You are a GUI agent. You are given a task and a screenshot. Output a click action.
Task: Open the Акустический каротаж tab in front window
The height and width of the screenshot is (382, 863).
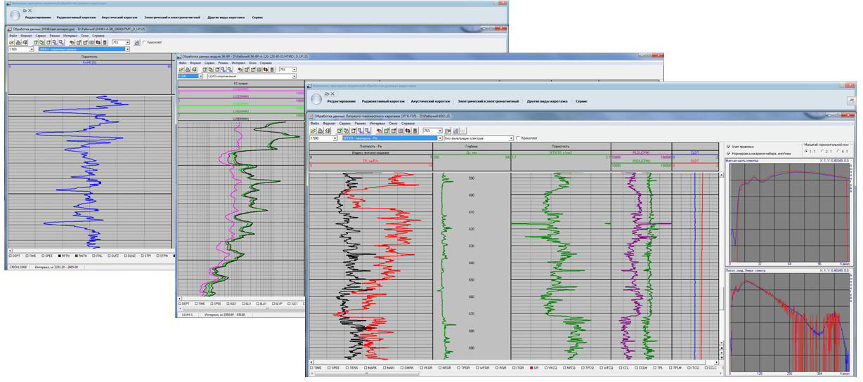[431, 101]
